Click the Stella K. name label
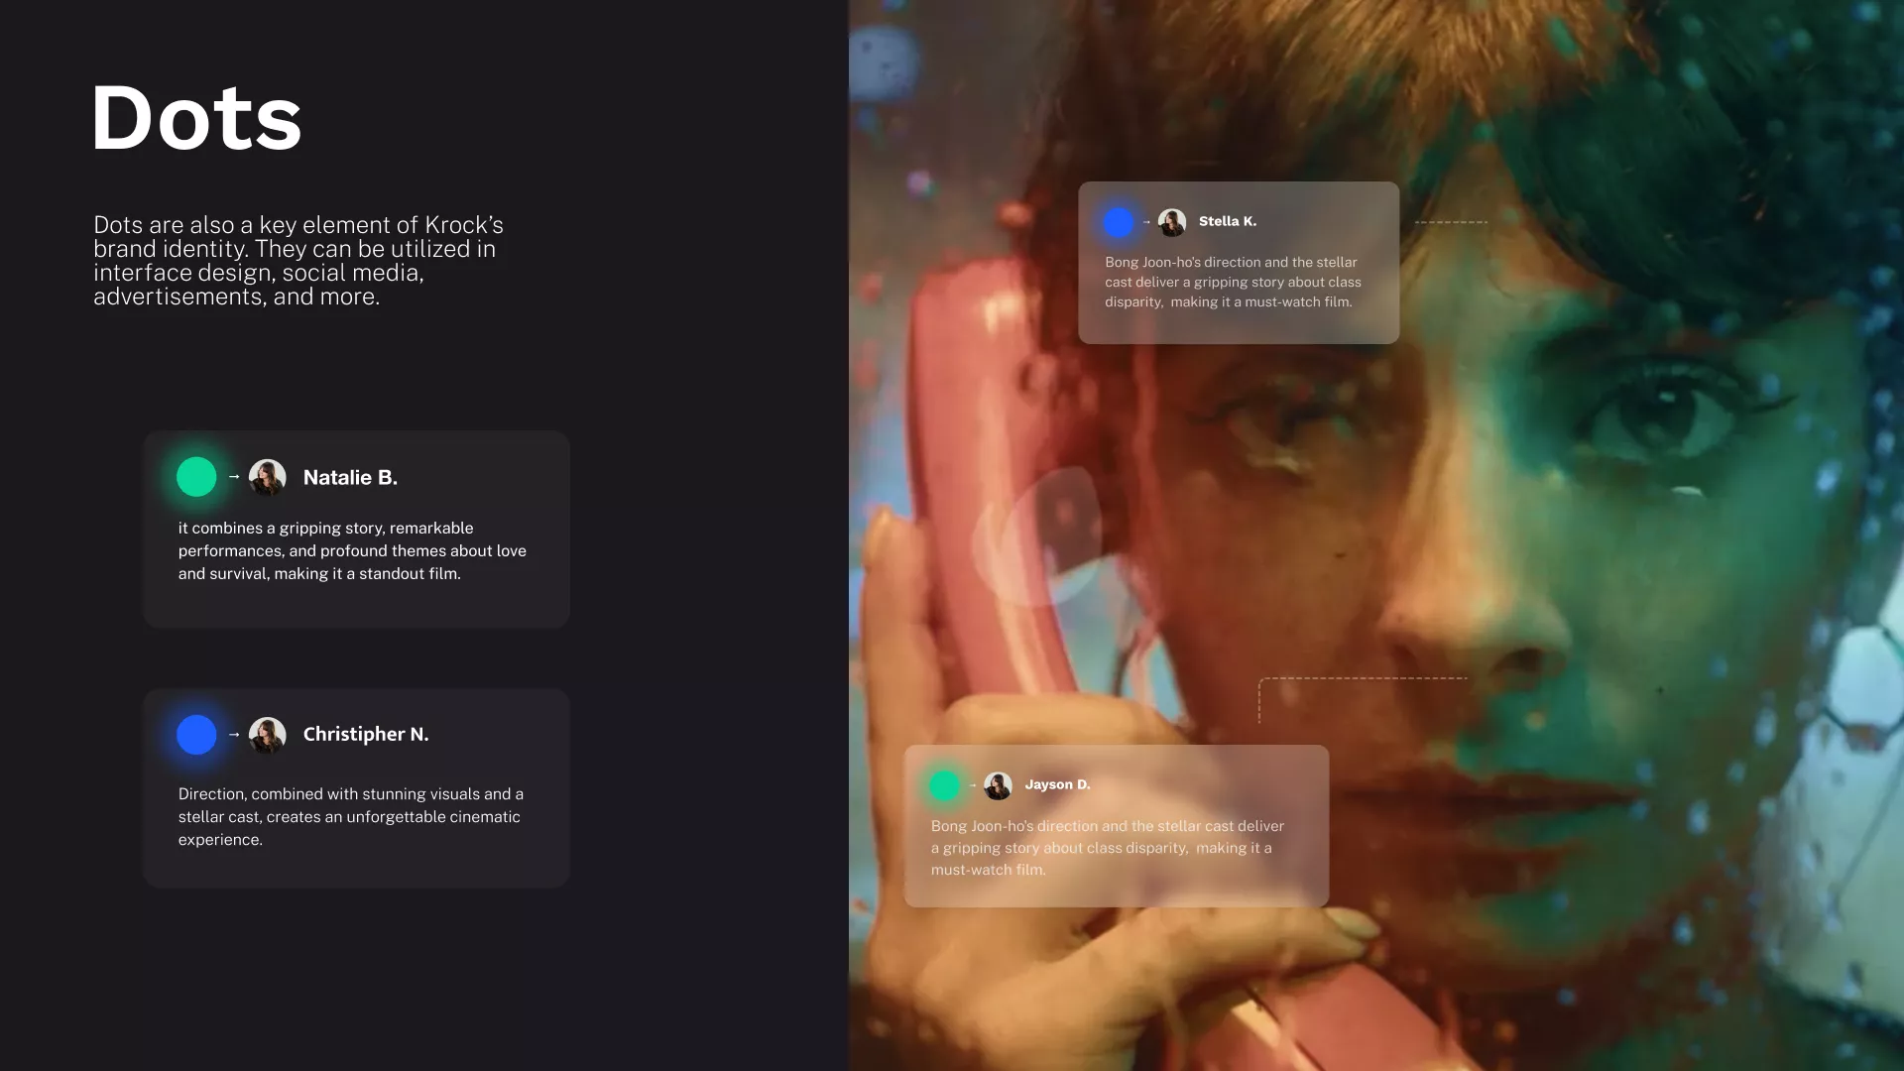1904x1071 pixels. click(x=1227, y=221)
